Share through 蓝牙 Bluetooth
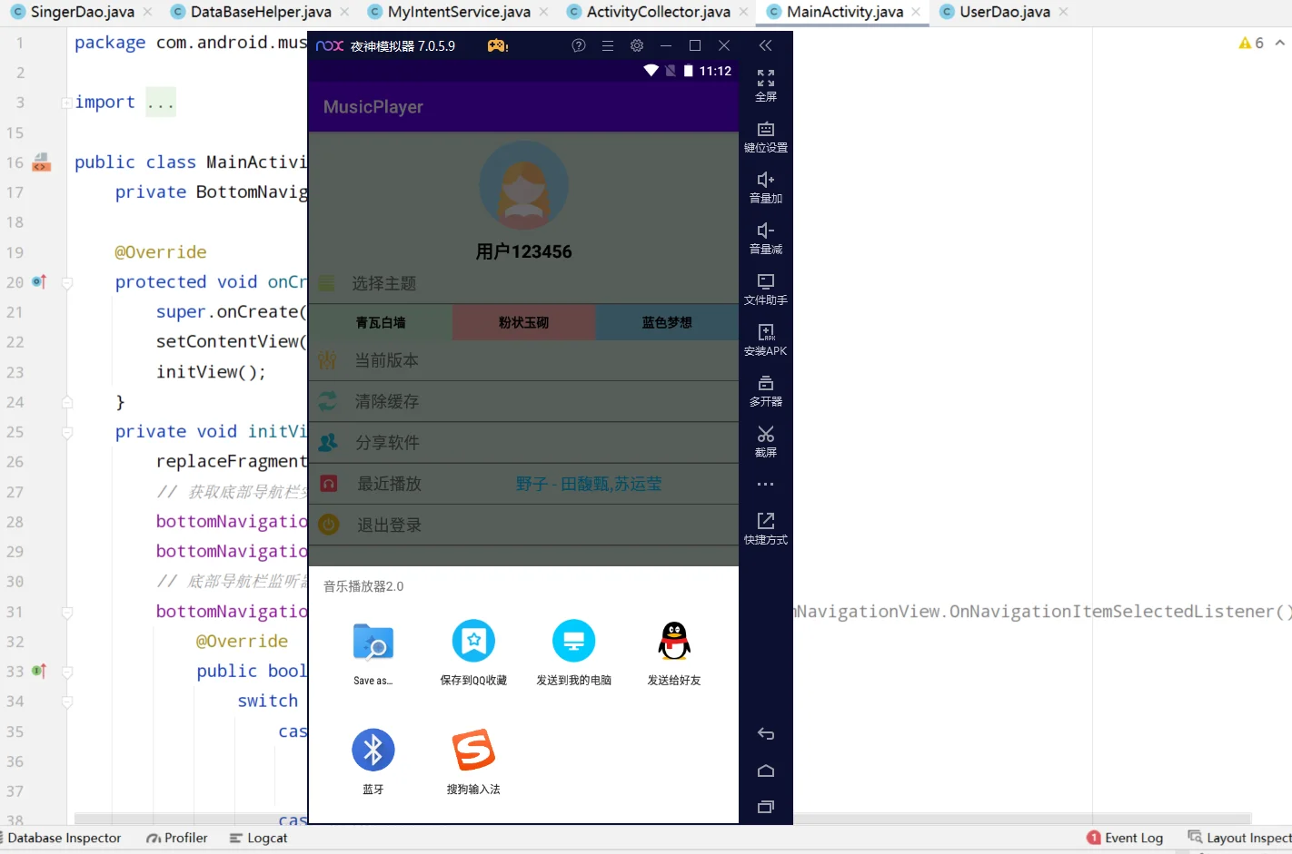The height and width of the screenshot is (854, 1292). point(373,761)
